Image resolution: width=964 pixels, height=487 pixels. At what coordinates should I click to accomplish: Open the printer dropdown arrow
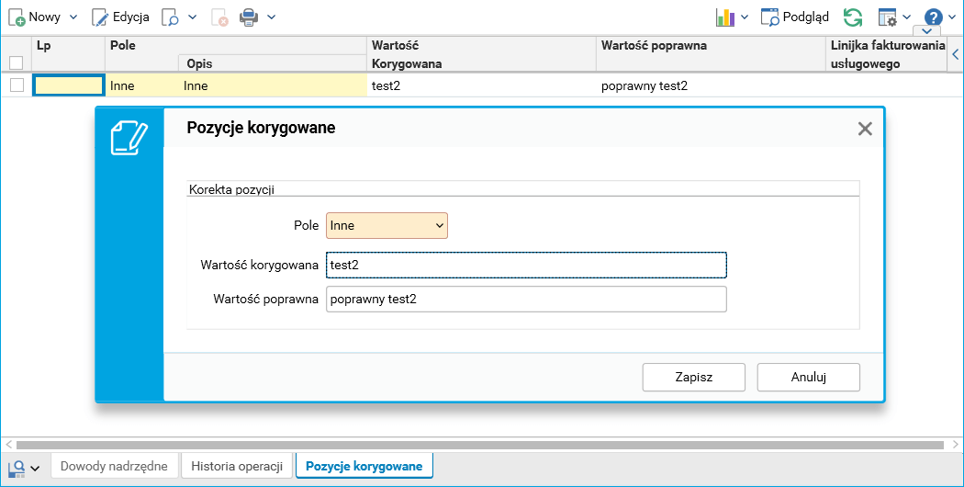[x=271, y=17]
